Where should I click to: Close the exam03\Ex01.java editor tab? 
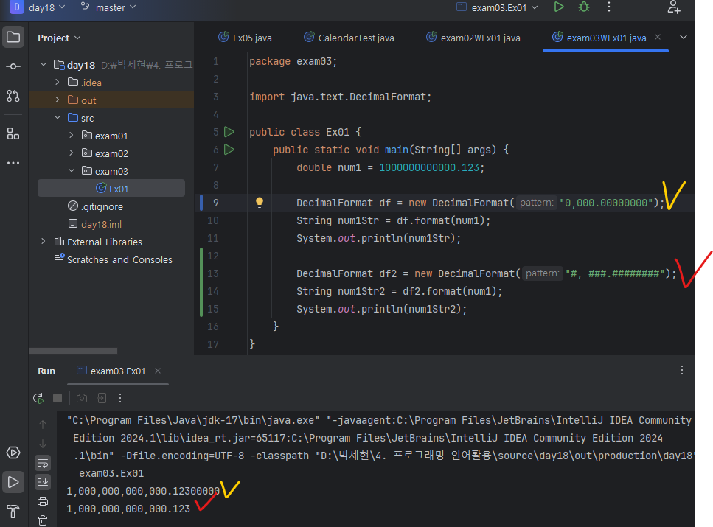tap(658, 38)
